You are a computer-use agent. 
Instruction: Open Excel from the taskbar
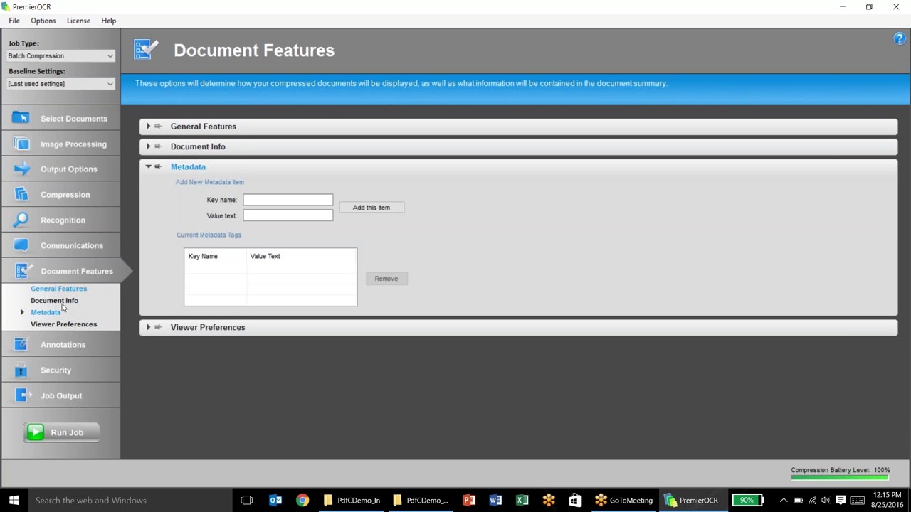522,500
